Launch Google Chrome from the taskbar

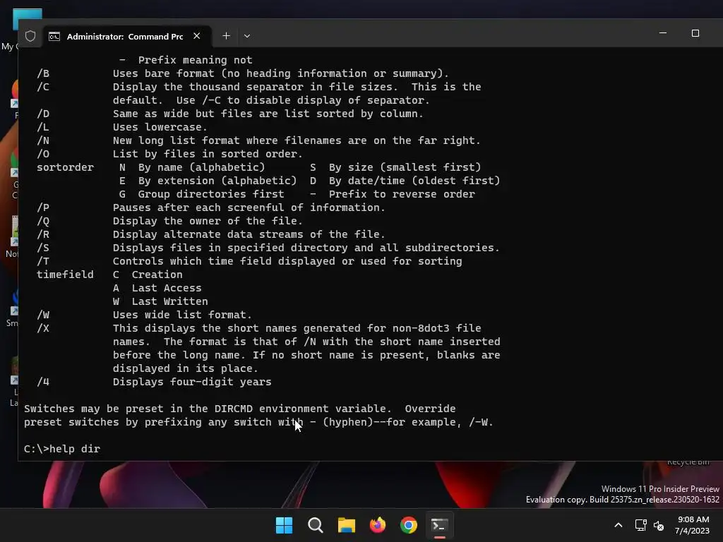point(409,525)
